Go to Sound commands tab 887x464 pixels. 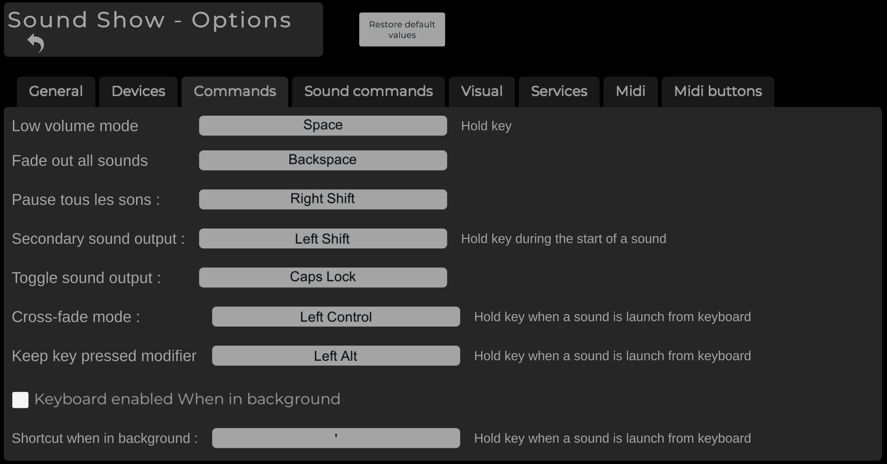368,92
